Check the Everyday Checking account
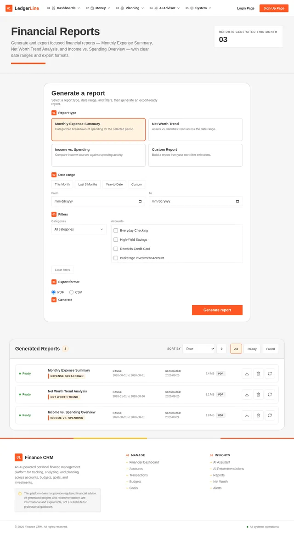This screenshot has height=533, width=294. (116, 231)
